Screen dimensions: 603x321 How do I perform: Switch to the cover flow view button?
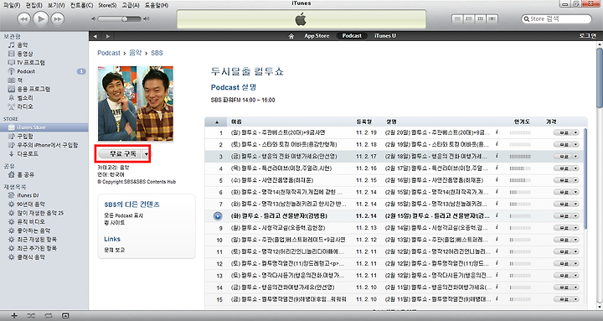pos(492,18)
